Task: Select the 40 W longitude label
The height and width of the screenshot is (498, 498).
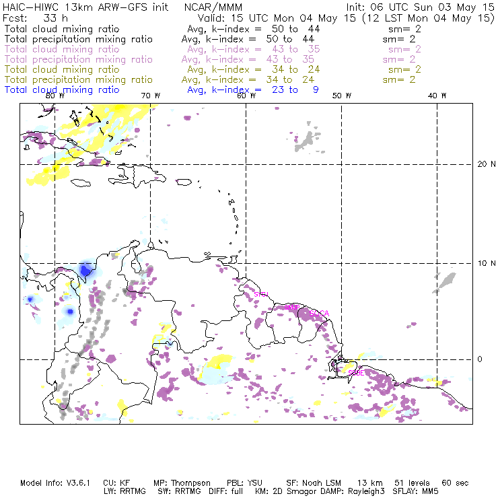Action: pyautogui.click(x=437, y=96)
